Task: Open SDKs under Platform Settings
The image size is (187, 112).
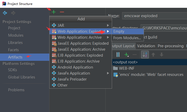Action: coord(12,70)
